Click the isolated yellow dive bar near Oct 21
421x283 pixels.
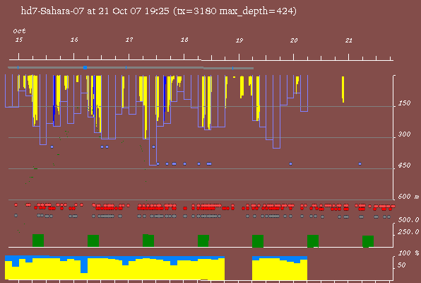point(343,89)
